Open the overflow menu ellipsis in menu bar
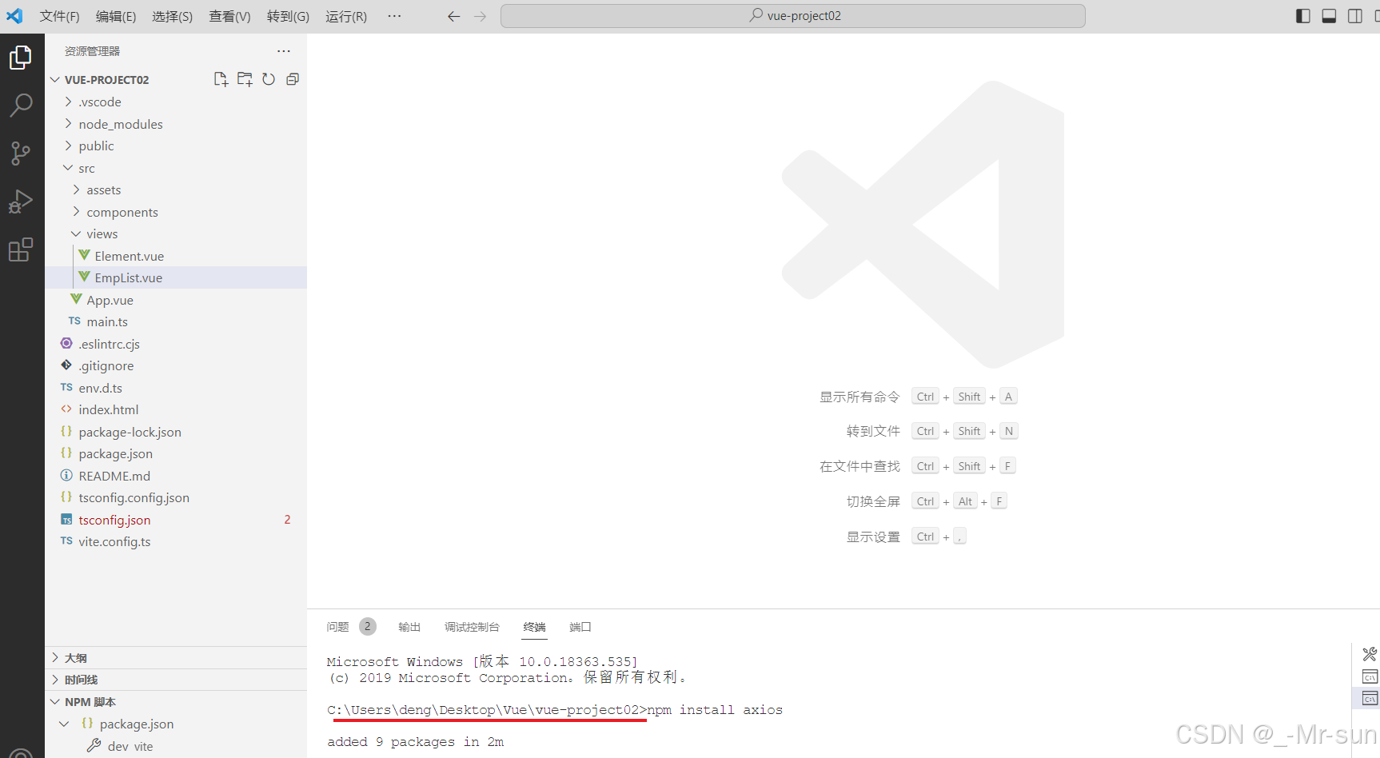Image resolution: width=1380 pixels, height=758 pixels. click(x=394, y=16)
